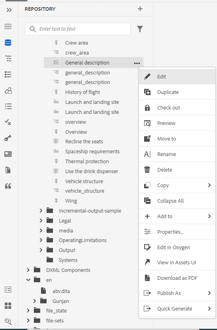The height and width of the screenshot is (330, 217).
Task: Open the search tools icon at bottom
Action: coord(8,322)
